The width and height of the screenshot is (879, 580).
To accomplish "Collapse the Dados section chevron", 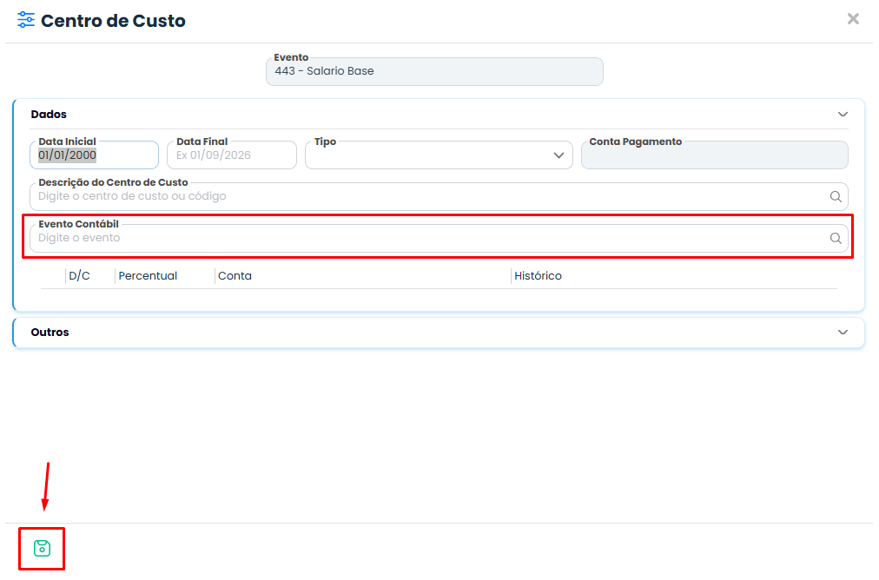I will (843, 115).
